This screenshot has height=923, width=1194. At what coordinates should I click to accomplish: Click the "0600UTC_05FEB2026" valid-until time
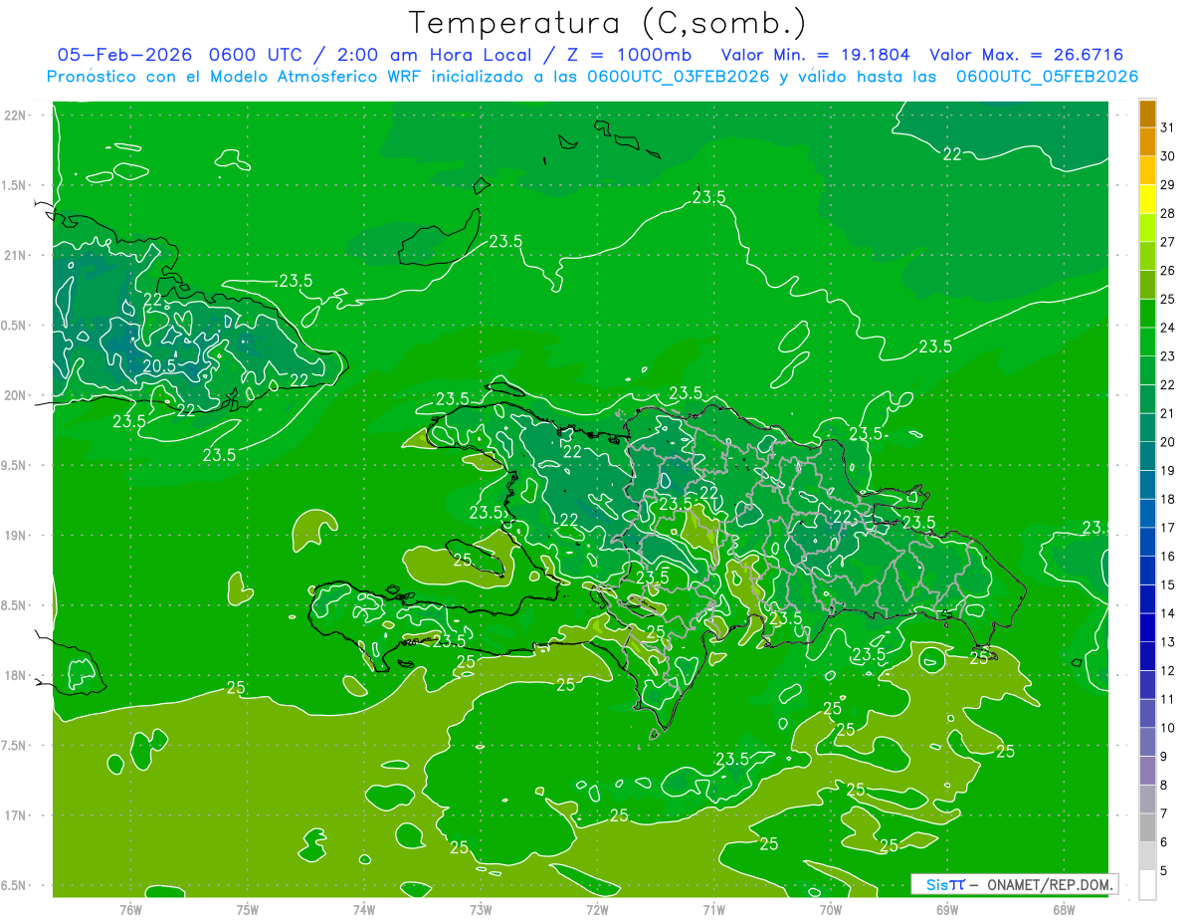click(1048, 76)
